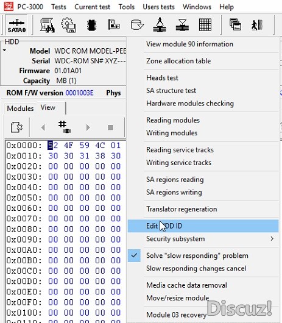Viewport: 282px width, 323px height.
Task: Collapse the HDD info panel arrow
Action: click(4, 50)
